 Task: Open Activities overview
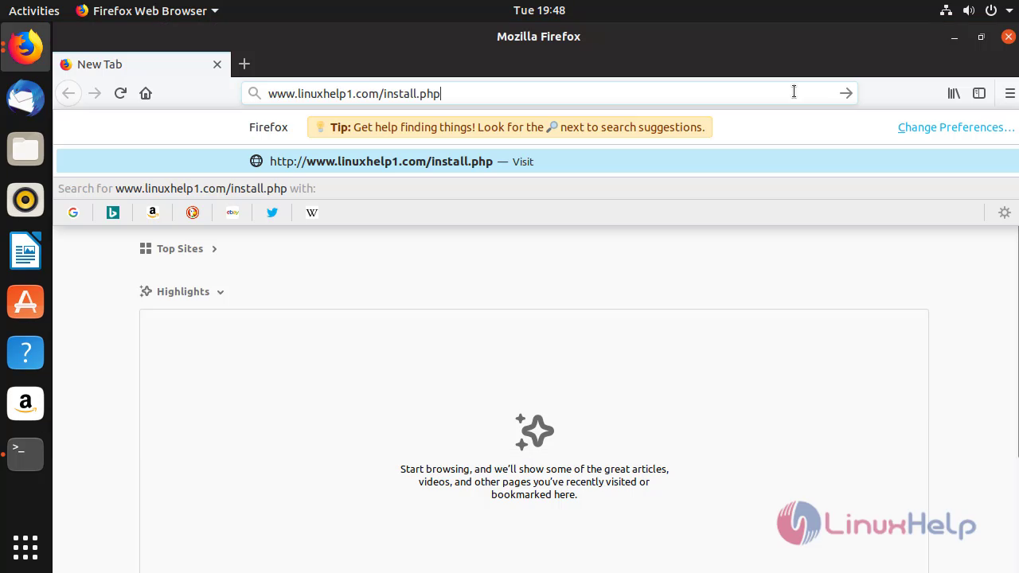[34, 10]
